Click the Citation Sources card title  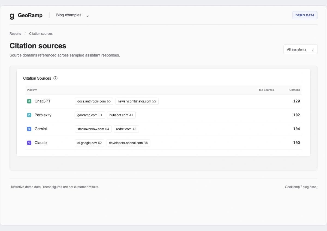coord(37,78)
